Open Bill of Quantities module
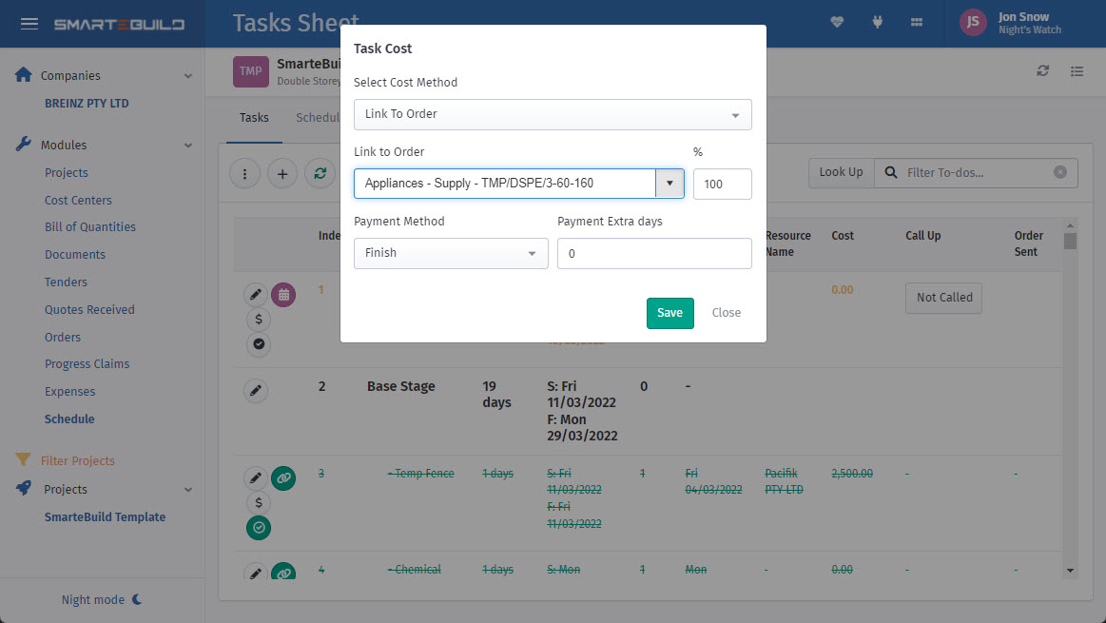This screenshot has height=623, width=1106. (x=90, y=227)
